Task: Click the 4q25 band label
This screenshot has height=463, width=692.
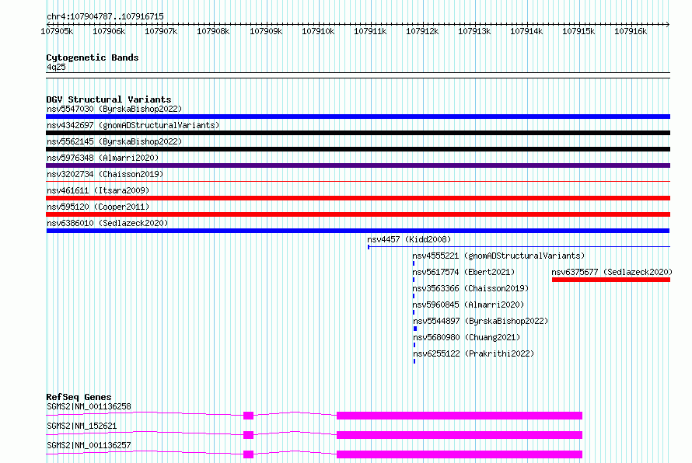Action: 56,67
